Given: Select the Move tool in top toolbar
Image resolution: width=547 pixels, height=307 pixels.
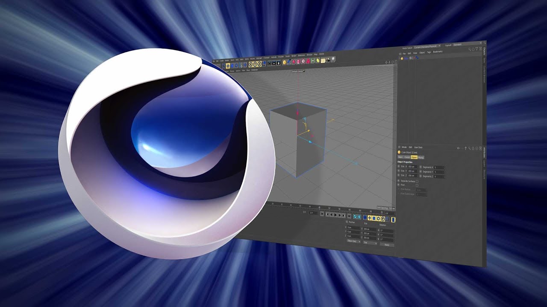Looking at the screenshot, I should [x=228, y=66].
